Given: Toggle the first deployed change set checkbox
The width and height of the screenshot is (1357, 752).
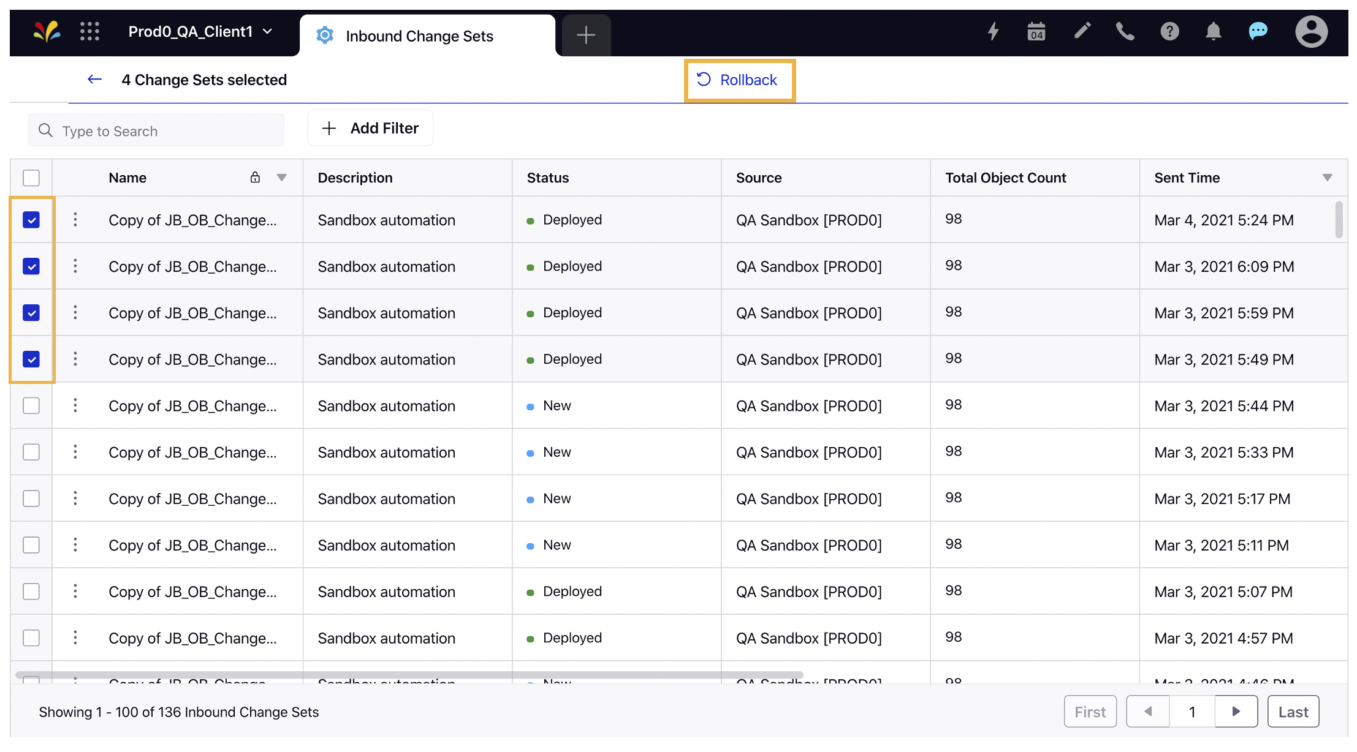Looking at the screenshot, I should coord(31,219).
